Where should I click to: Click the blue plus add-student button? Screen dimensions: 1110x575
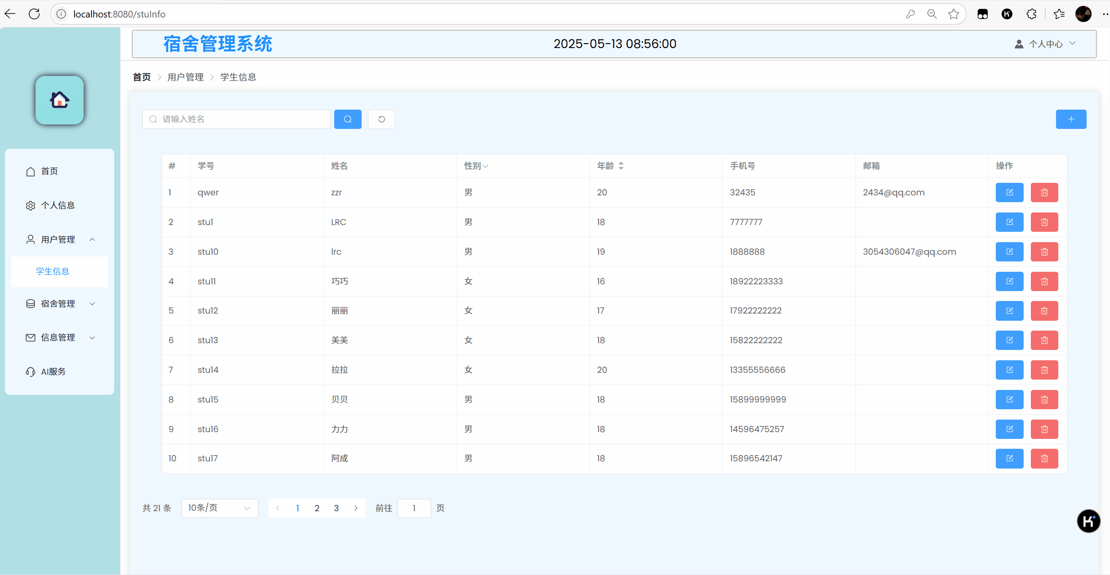coord(1071,119)
